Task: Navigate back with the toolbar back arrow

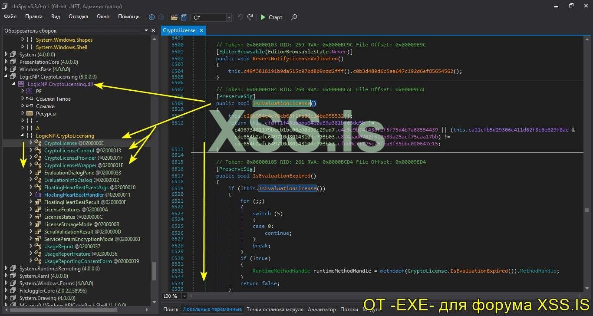Action: pos(152,17)
